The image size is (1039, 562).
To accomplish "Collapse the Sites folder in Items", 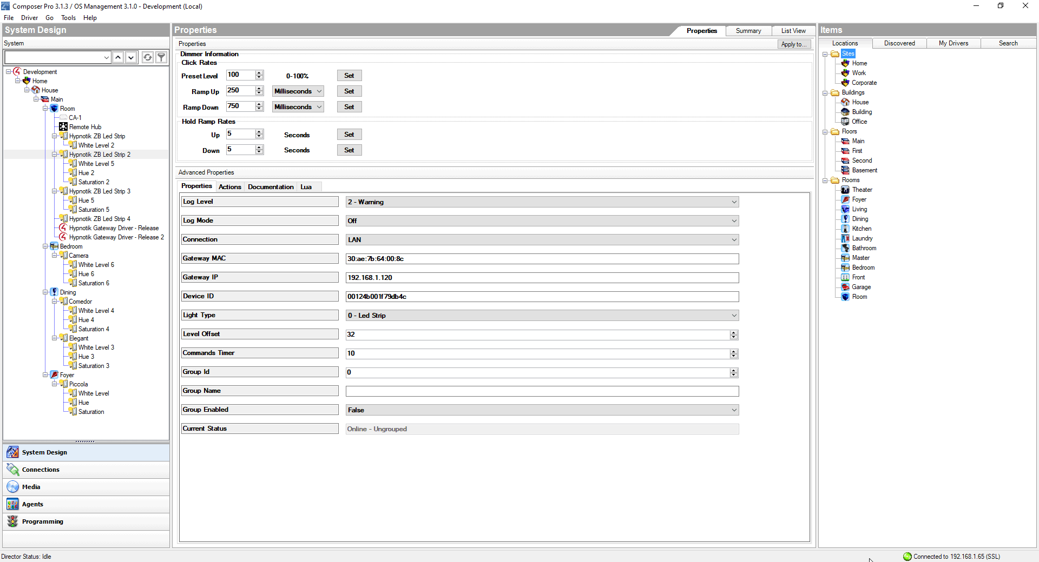I will tap(825, 54).
